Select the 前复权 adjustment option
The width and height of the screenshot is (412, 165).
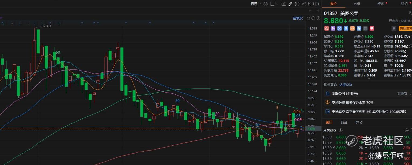pyautogui.click(x=298, y=18)
